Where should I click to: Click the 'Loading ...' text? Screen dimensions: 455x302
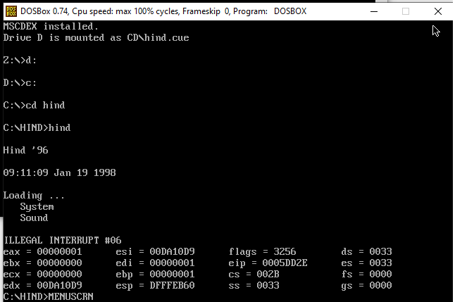(x=34, y=195)
